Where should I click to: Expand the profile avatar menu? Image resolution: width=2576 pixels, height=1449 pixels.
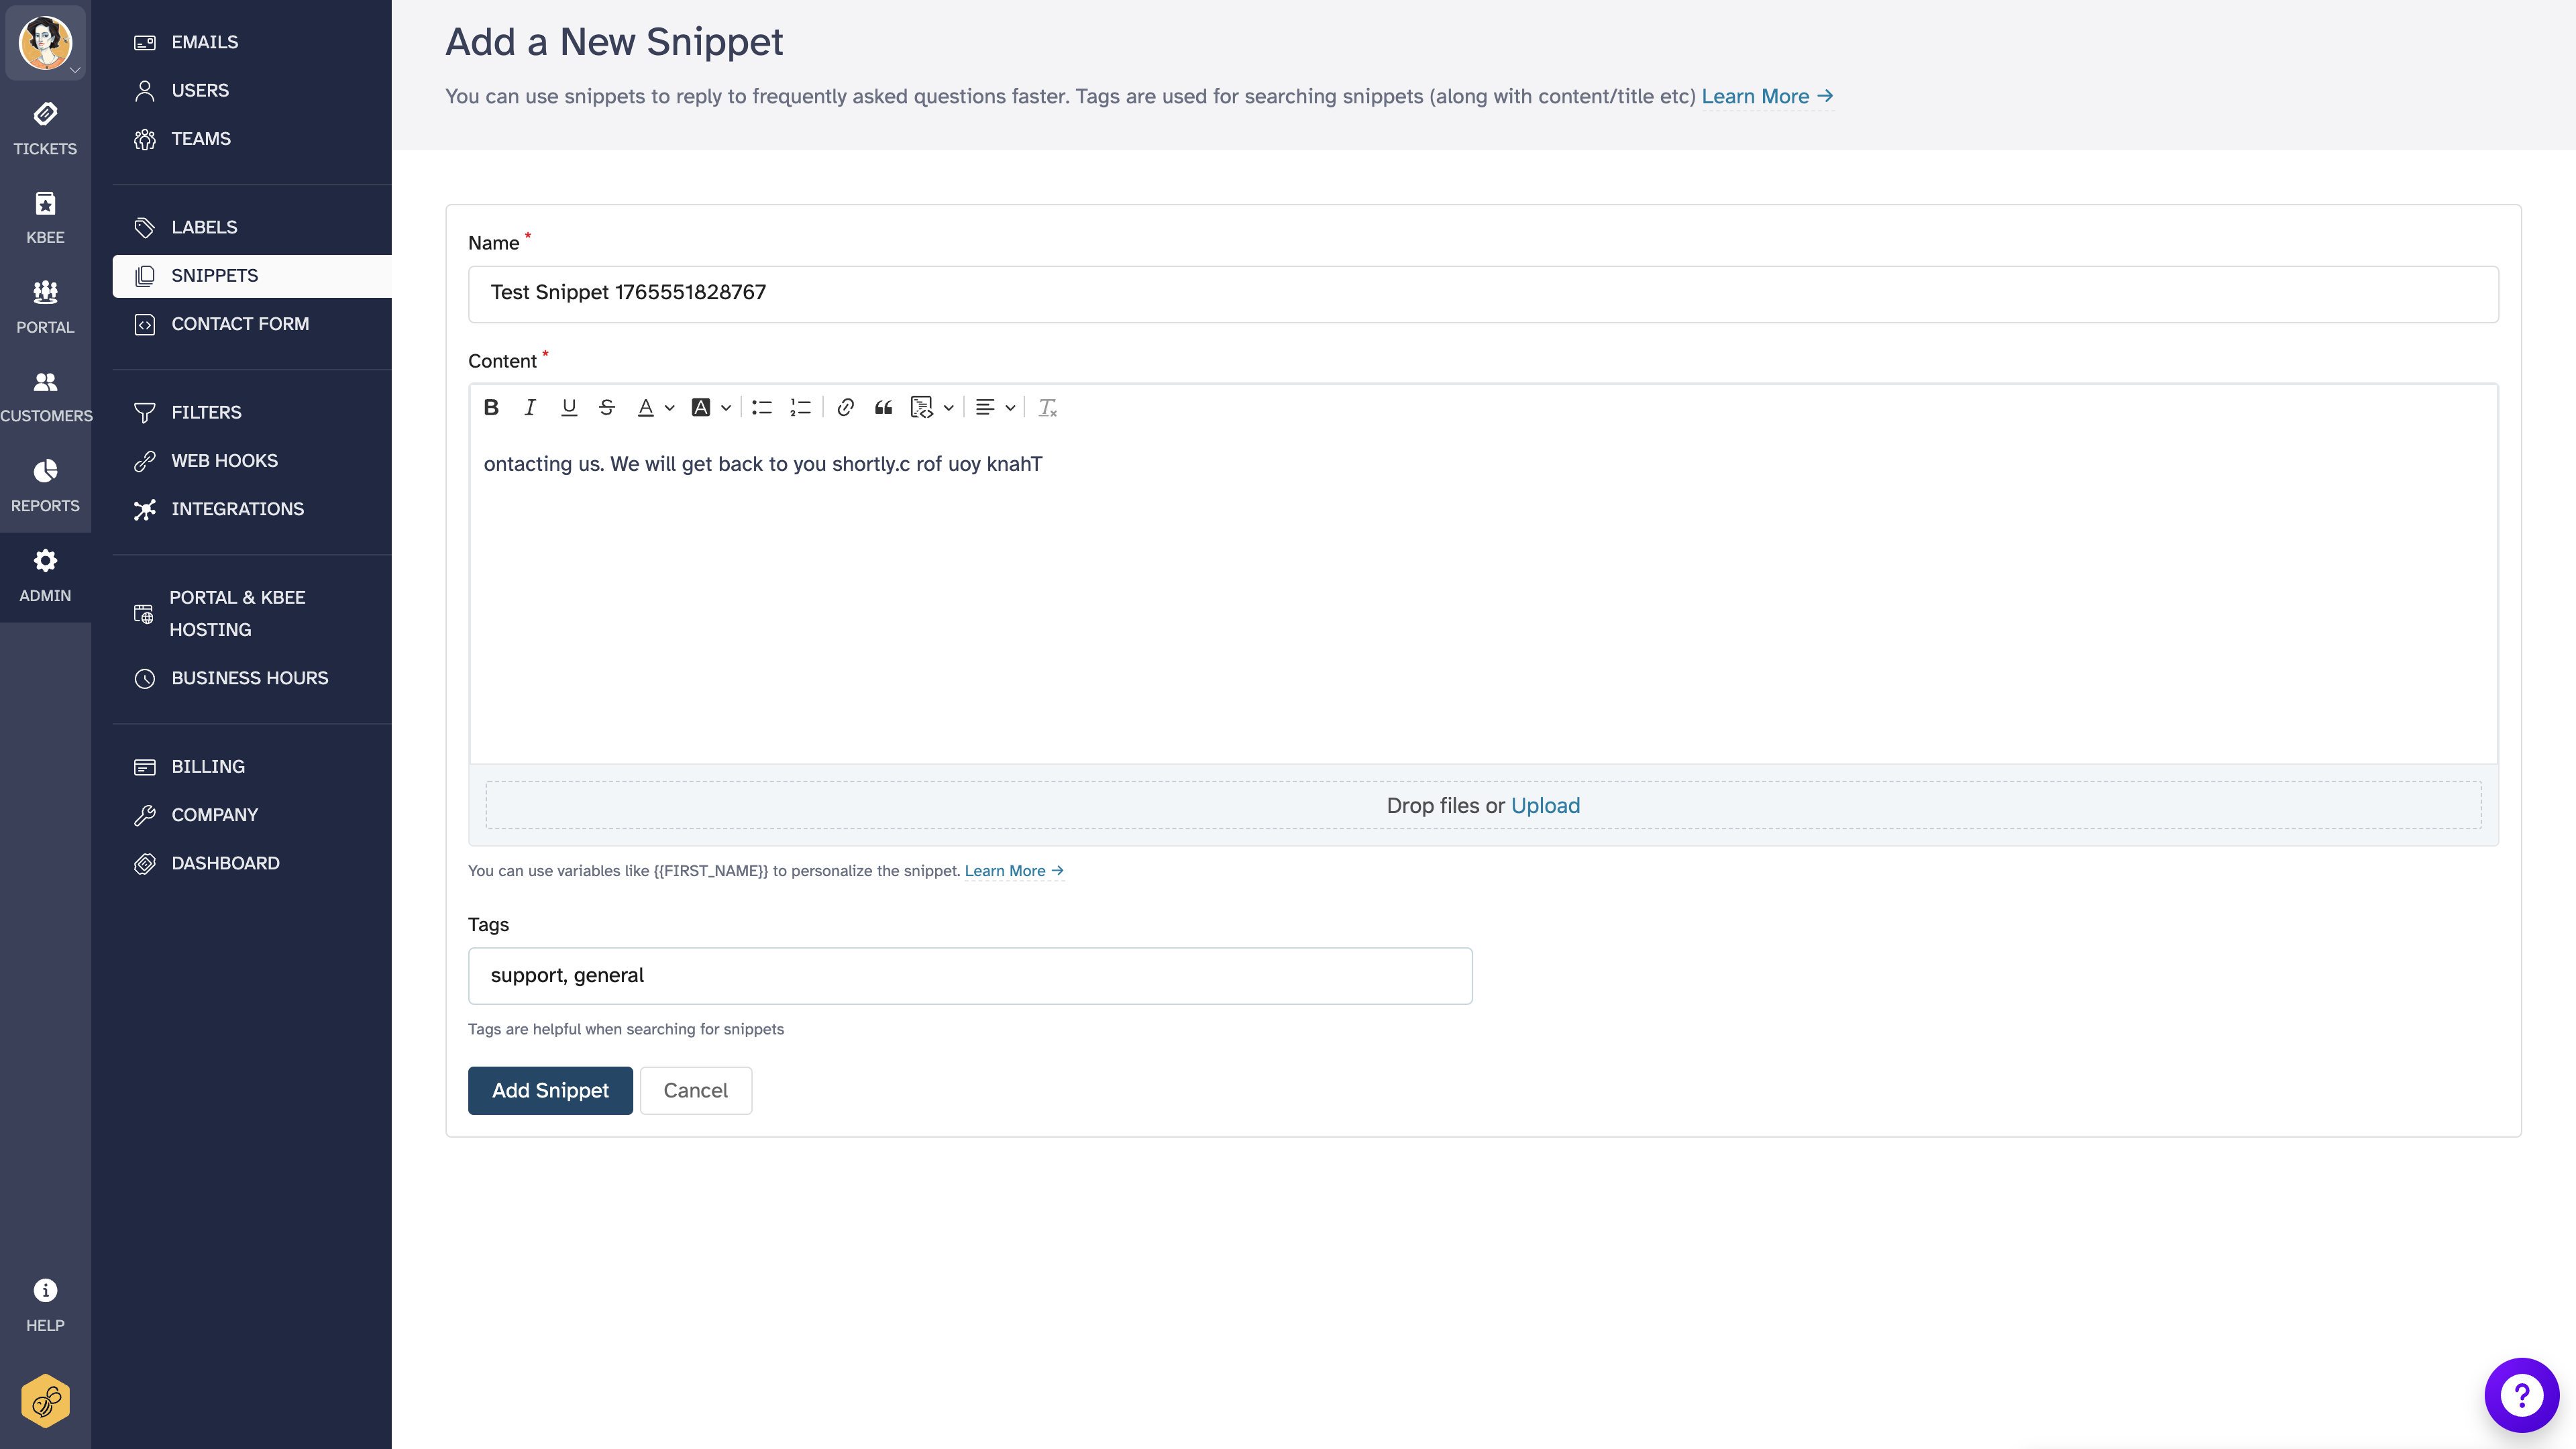46,43
